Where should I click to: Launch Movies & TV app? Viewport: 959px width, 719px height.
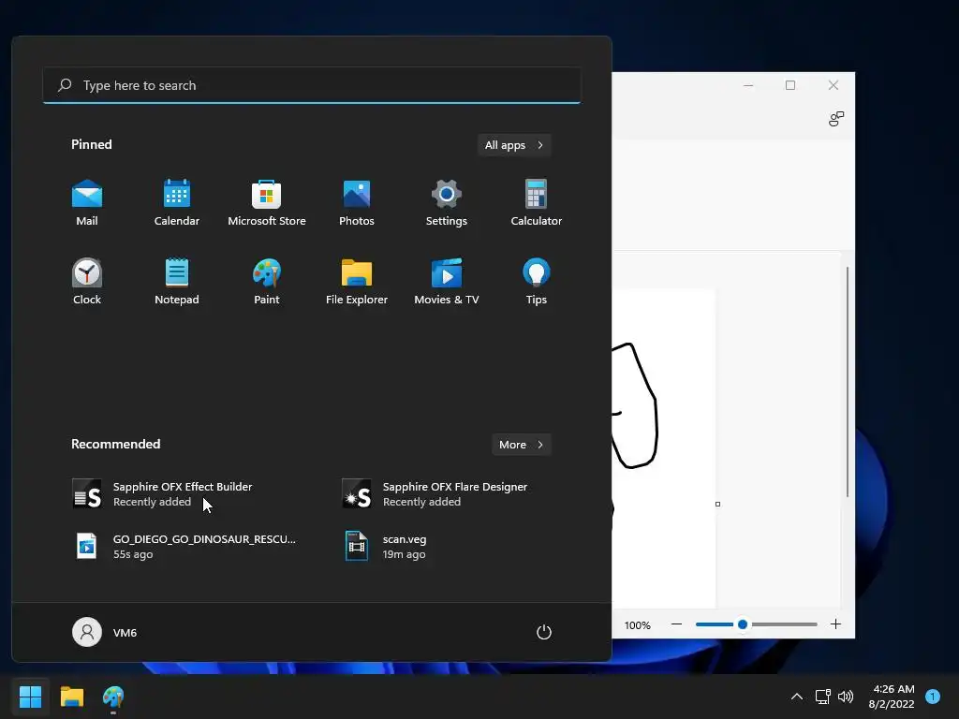tap(447, 281)
